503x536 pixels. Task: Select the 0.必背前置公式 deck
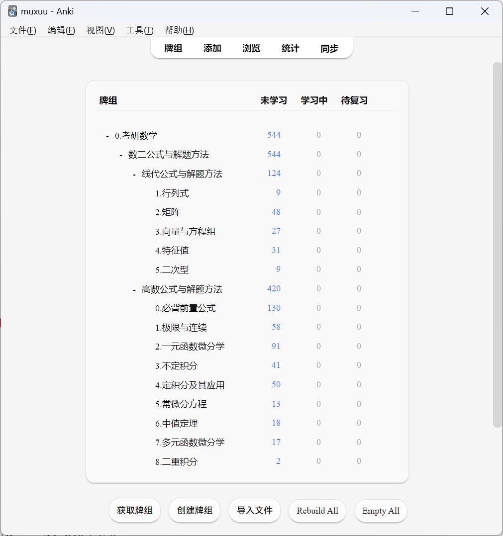(186, 308)
